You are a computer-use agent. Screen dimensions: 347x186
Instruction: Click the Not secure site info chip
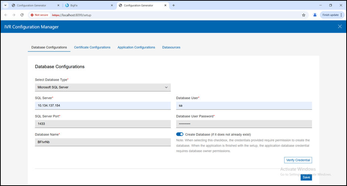[x=39, y=15]
